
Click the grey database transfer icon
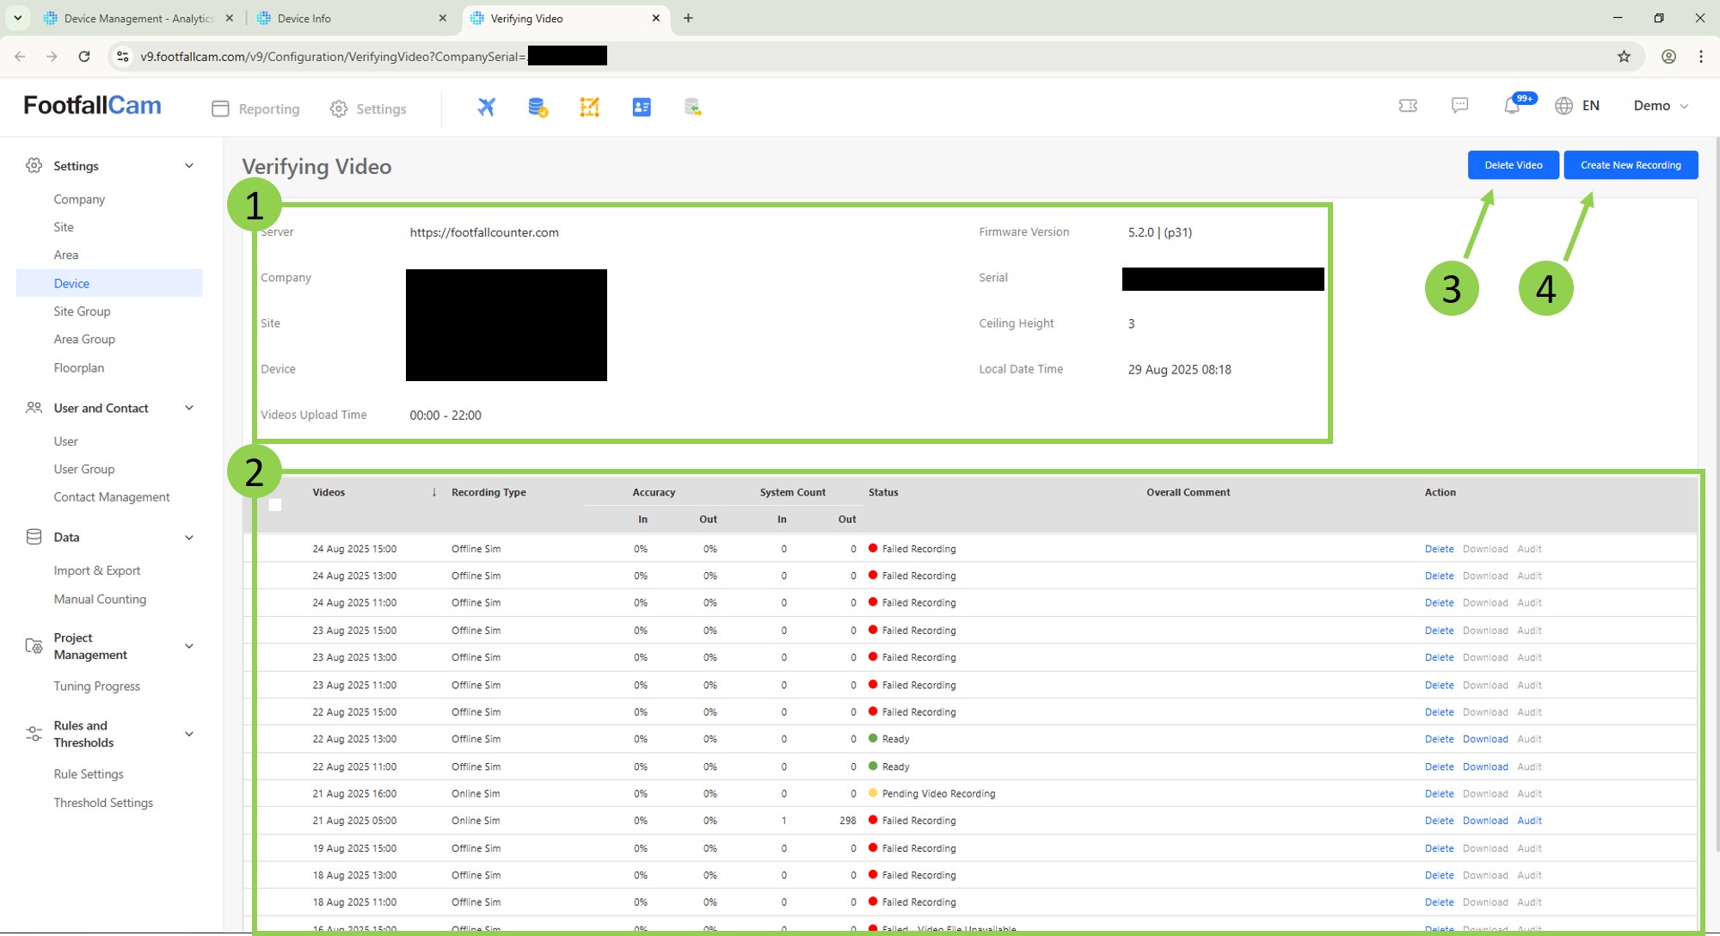pyautogui.click(x=692, y=107)
